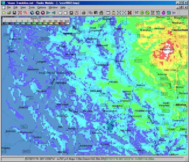Click the copy toolbar icon
The height and width of the screenshot is (162, 189).
(90, 13)
